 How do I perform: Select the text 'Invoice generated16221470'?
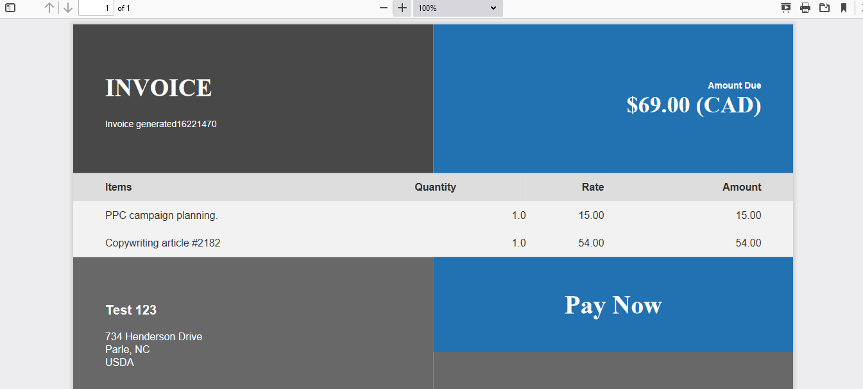(161, 124)
